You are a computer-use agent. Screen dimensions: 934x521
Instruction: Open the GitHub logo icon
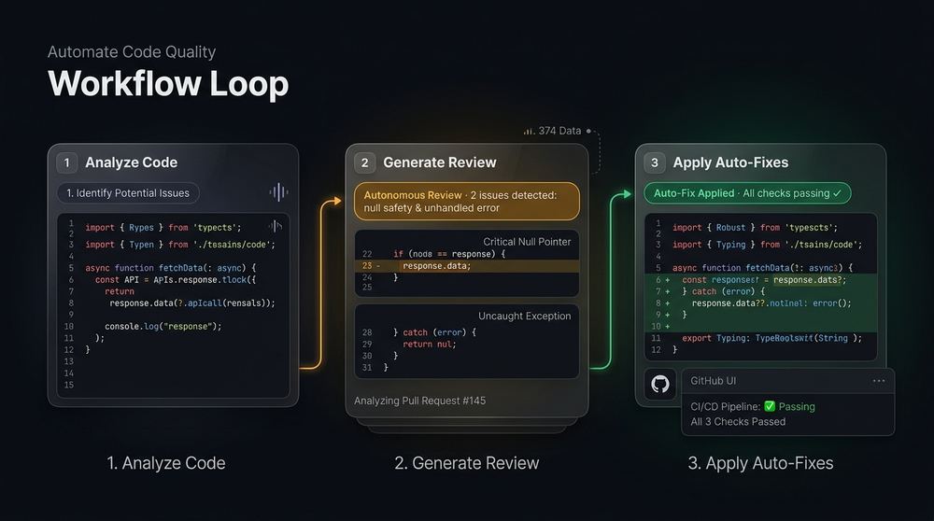(660, 384)
